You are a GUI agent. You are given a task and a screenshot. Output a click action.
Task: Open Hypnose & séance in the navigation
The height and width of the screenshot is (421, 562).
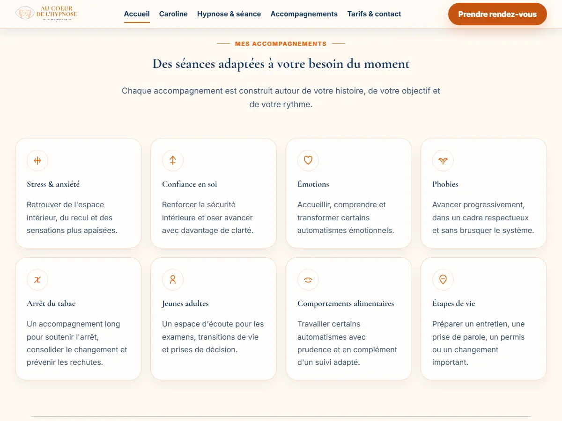[x=229, y=14]
